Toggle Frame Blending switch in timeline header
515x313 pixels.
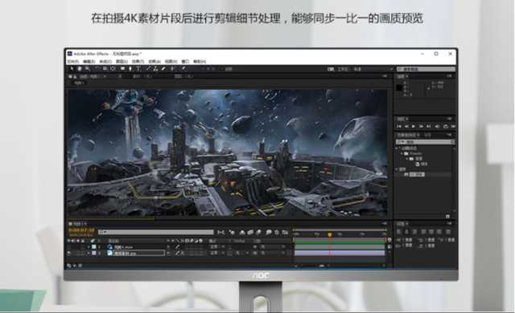tap(250, 232)
